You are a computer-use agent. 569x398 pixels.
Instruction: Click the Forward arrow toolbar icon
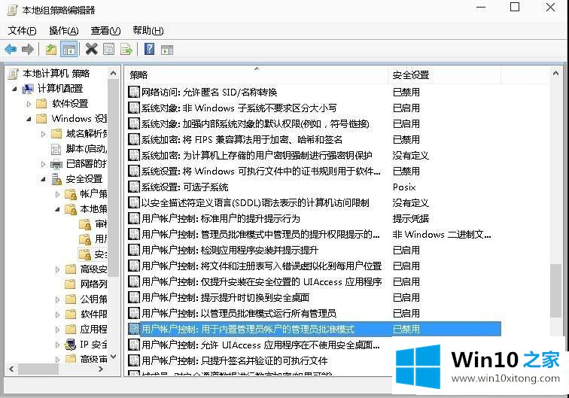pos(28,49)
